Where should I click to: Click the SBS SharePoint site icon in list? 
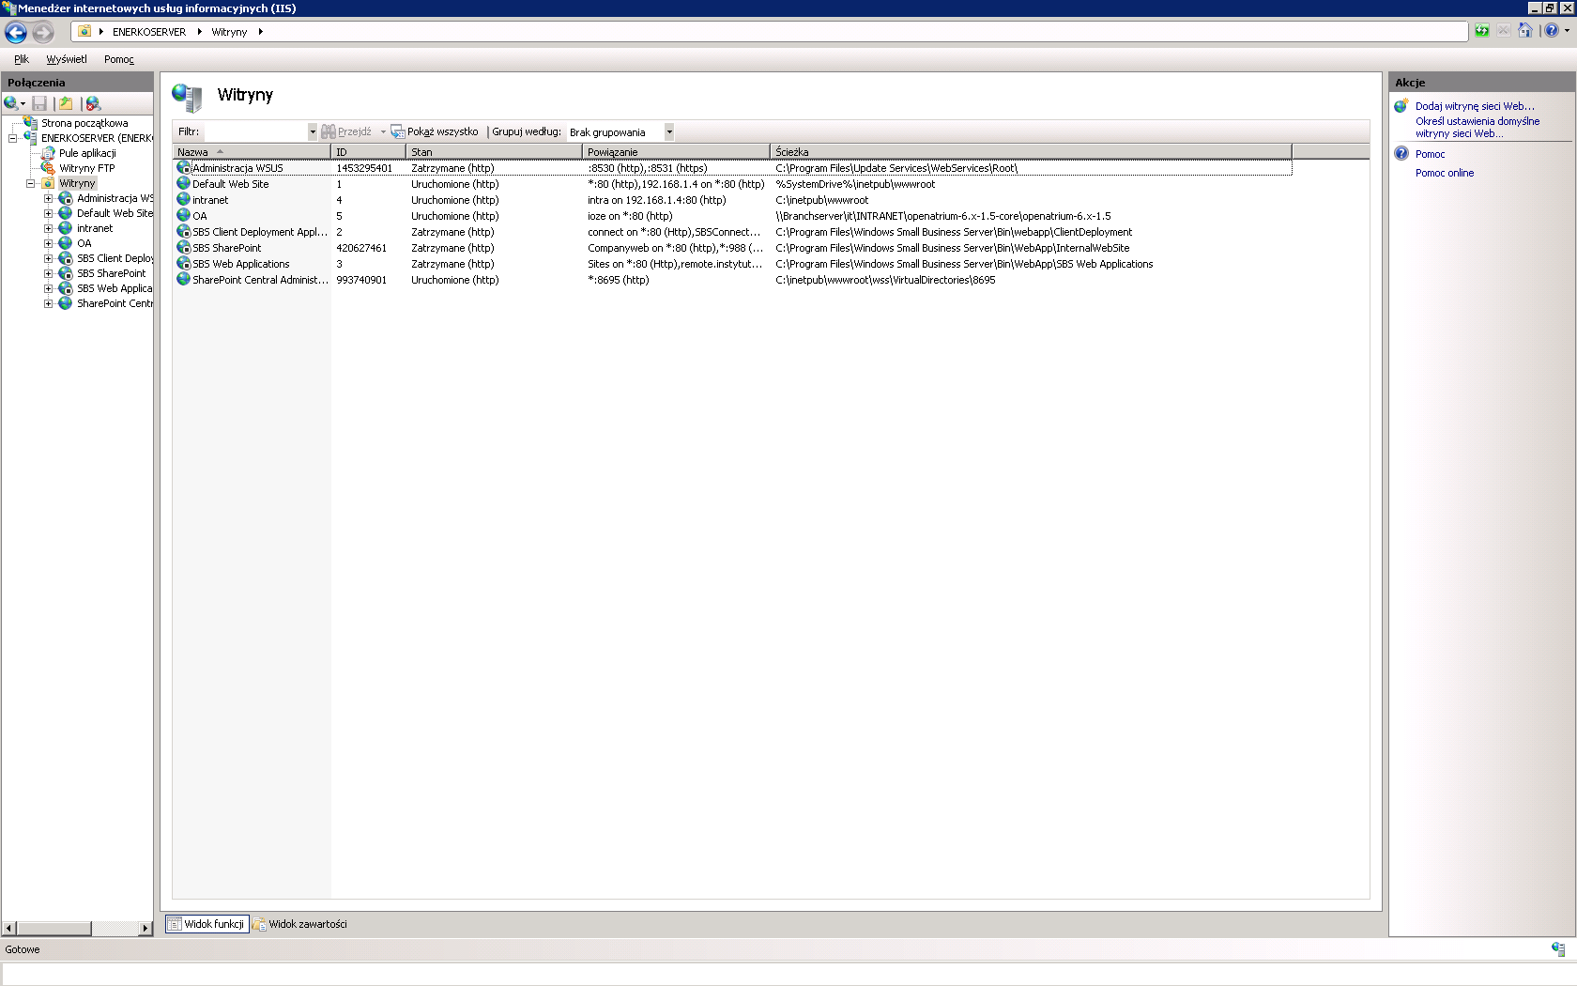point(184,248)
